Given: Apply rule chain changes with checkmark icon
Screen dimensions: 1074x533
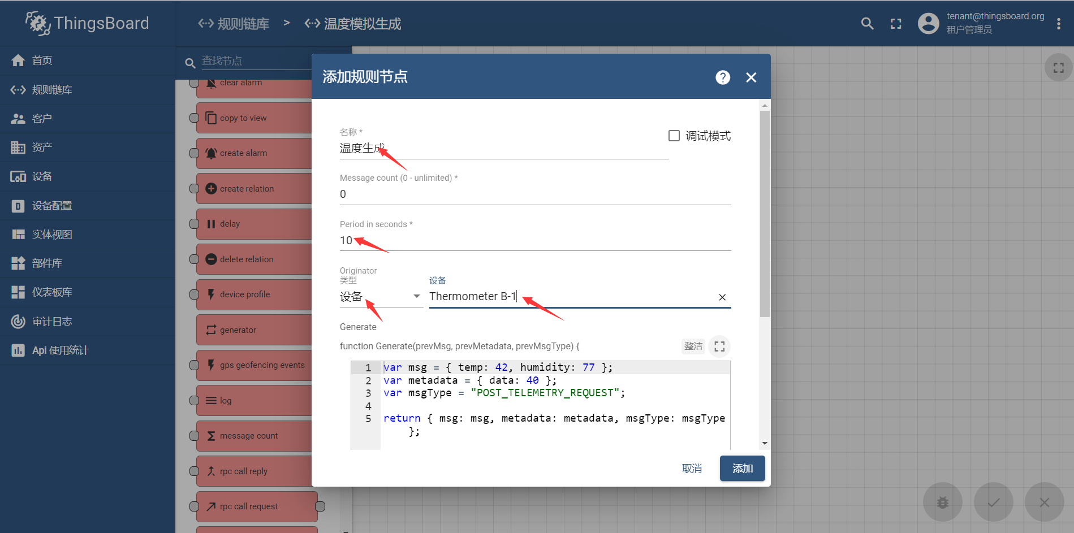Looking at the screenshot, I should [x=993, y=502].
